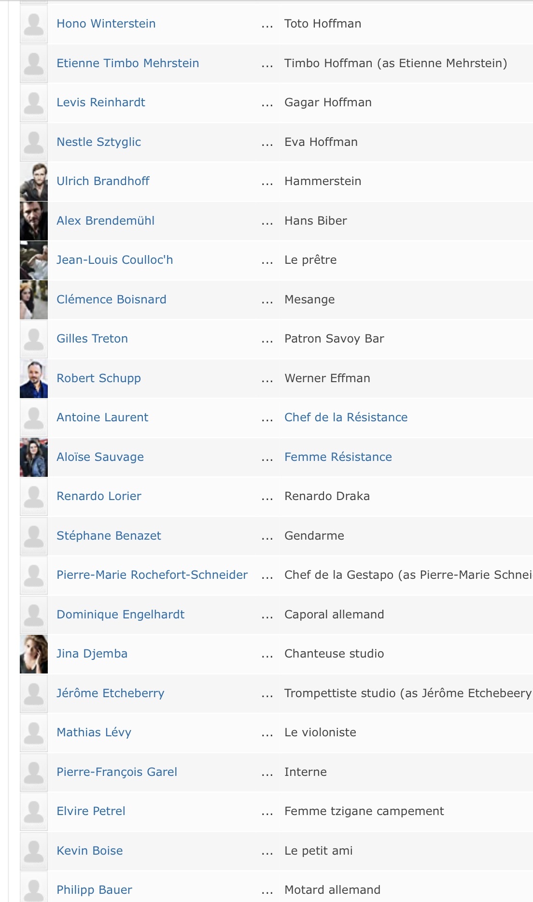Go to Levis Reinhardt's profile
533x902 pixels.
pos(101,102)
